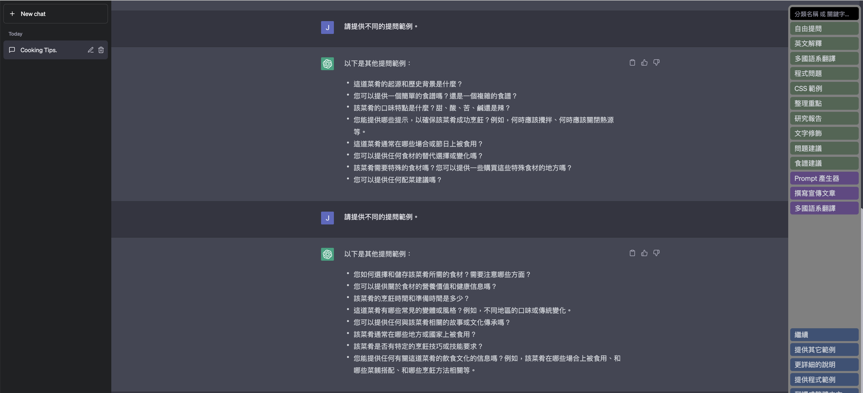Click the chat bubble icon of Cooking Tips

pyautogui.click(x=12, y=50)
